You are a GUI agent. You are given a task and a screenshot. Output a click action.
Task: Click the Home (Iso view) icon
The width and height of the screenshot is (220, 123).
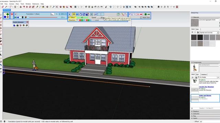point(92,7)
